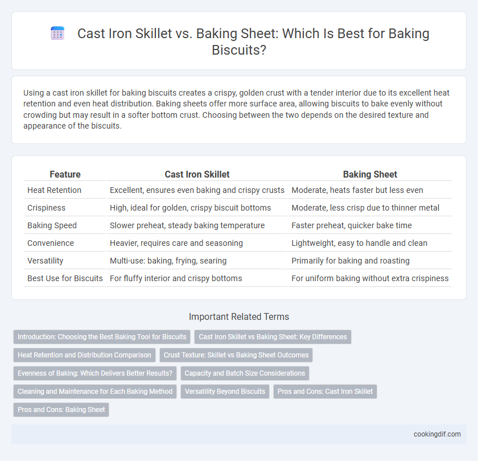Open Cleaning and Maintenance for Each Baking Method
The width and height of the screenshot is (478, 461).
(x=95, y=392)
